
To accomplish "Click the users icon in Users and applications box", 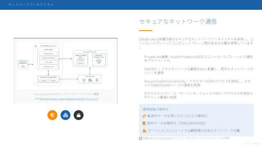I will pos(23,66).
